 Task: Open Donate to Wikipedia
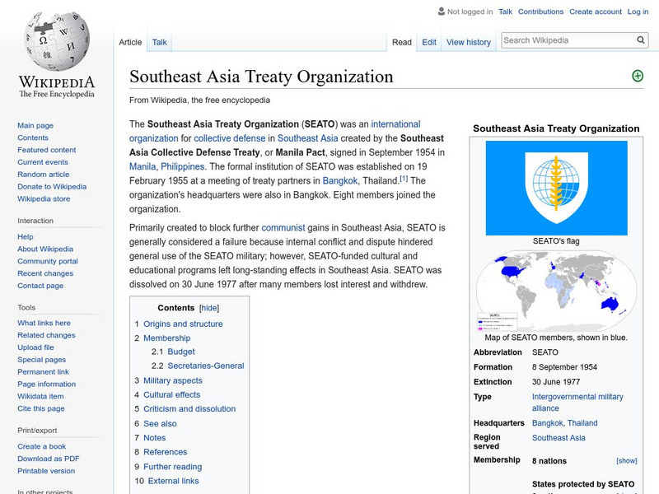tap(52, 186)
